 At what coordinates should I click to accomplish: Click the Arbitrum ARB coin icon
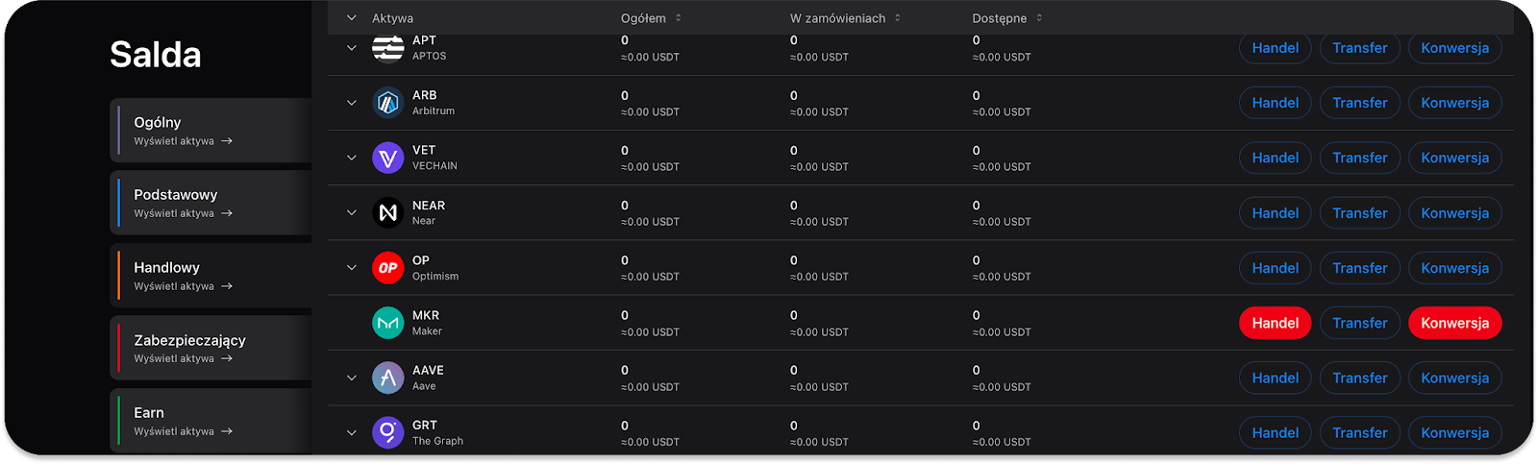click(387, 103)
